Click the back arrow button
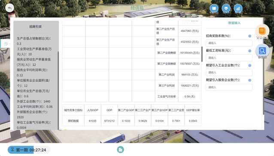The image size is (274, 156). [9, 8]
